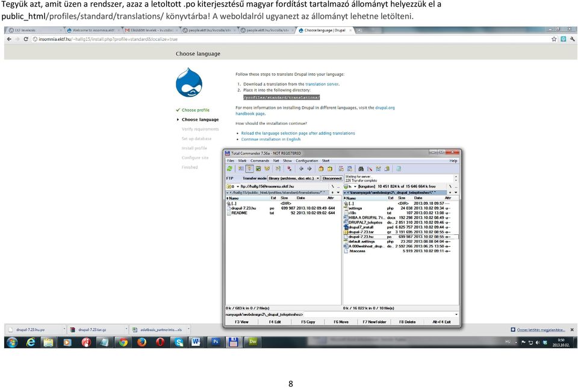Viewport: 578px width, 388px height.
Task: Click the Opera icon on the taskbar
Action: [160, 342]
